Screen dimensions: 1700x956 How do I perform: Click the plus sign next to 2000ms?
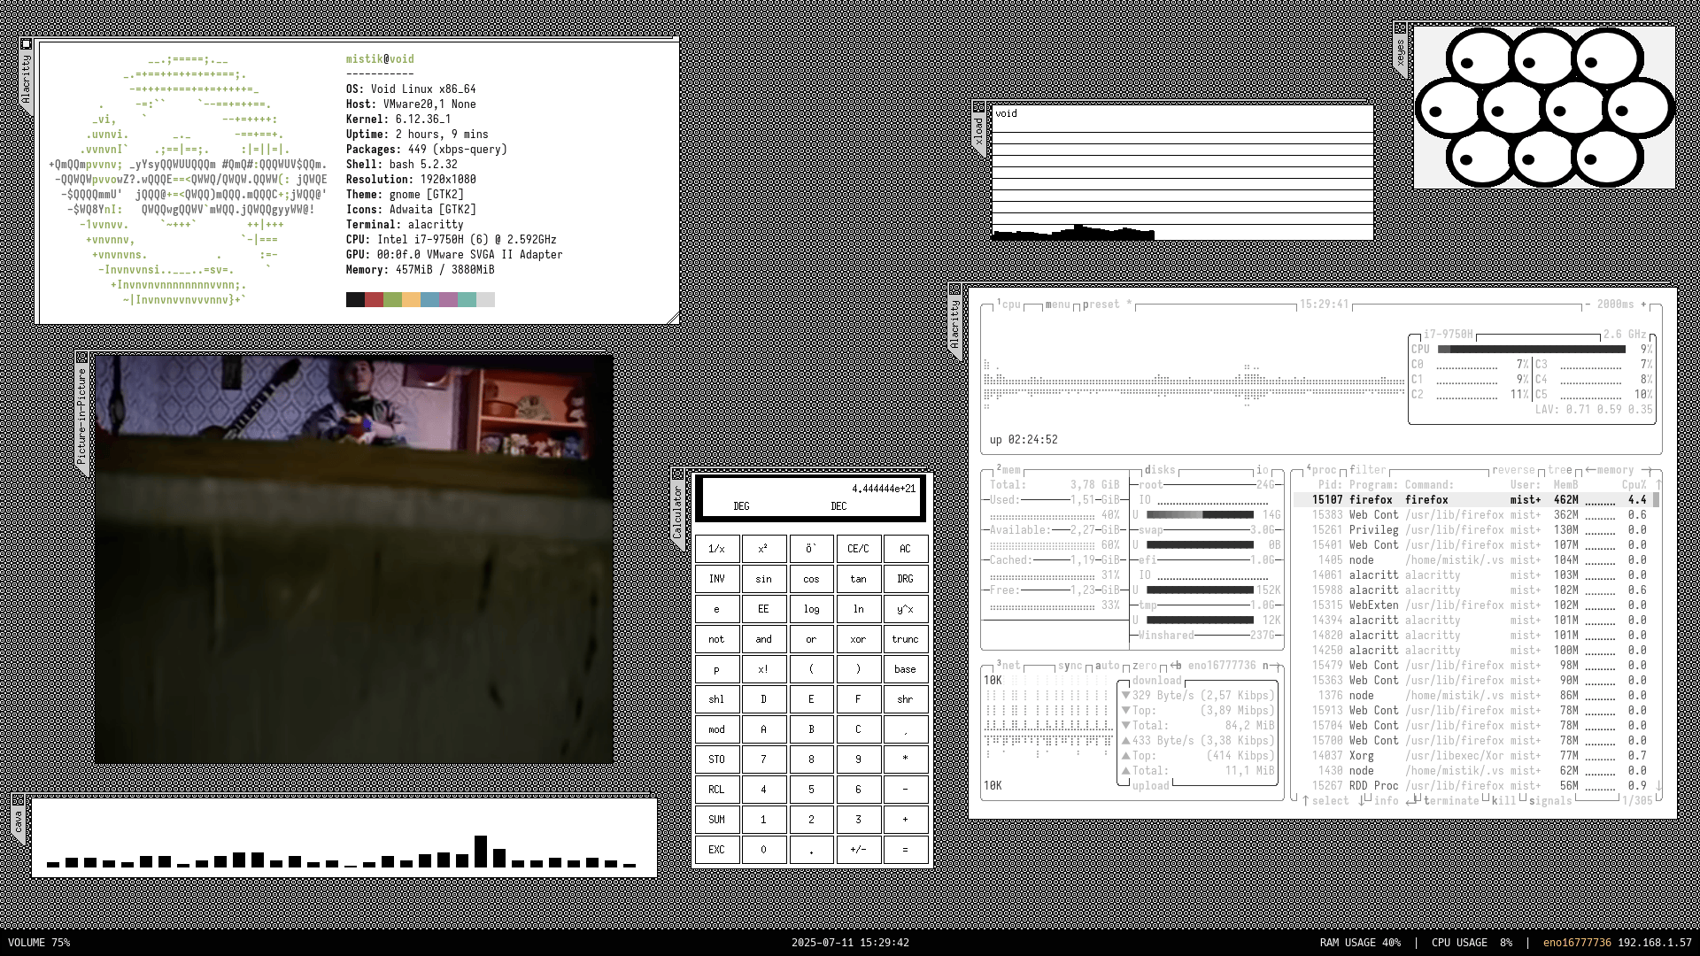[x=1643, y=305]
